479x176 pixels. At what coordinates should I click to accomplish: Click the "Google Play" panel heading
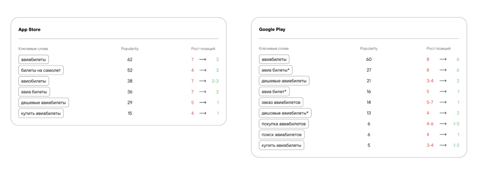pos(272,30)
